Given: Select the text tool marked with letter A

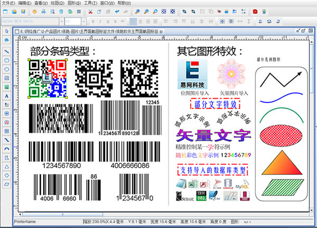Looking at the screenshot, I should 6,96.
